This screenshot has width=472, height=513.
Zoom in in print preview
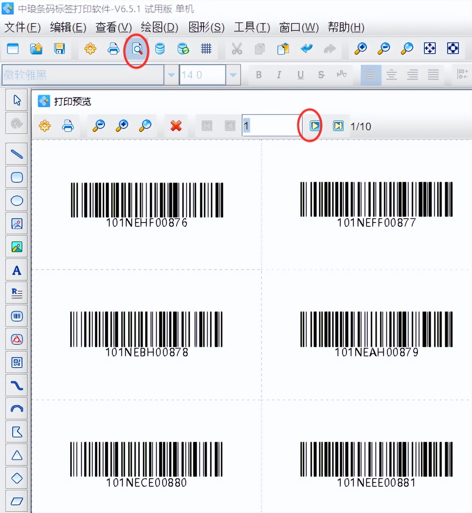coord(122,126)
